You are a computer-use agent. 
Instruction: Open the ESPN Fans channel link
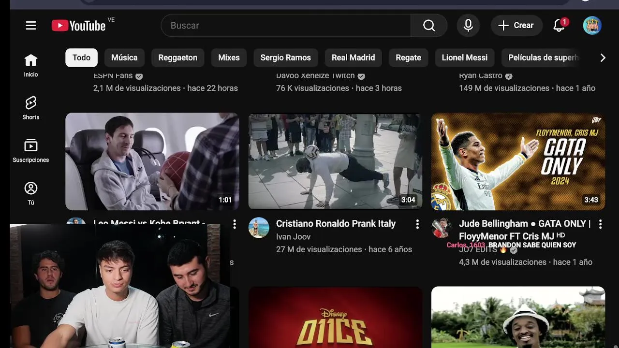point(113,76)
